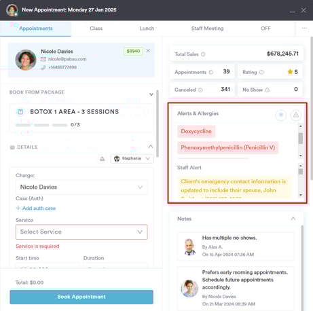
Task: Click the info icon next to Appointments count
Action: pos(211,72)
